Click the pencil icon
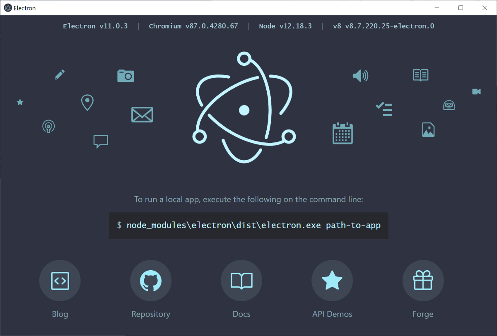The height and width of the screenshot is (336, 497). [x=60, y=75]
